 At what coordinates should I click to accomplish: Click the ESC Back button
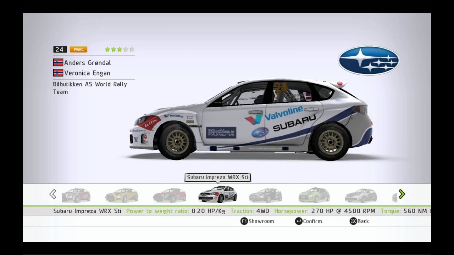click(x=359, y=221)
